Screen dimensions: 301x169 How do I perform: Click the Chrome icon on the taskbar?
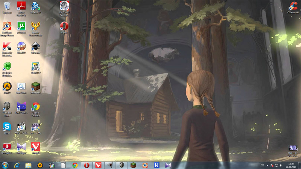[75, 165]
